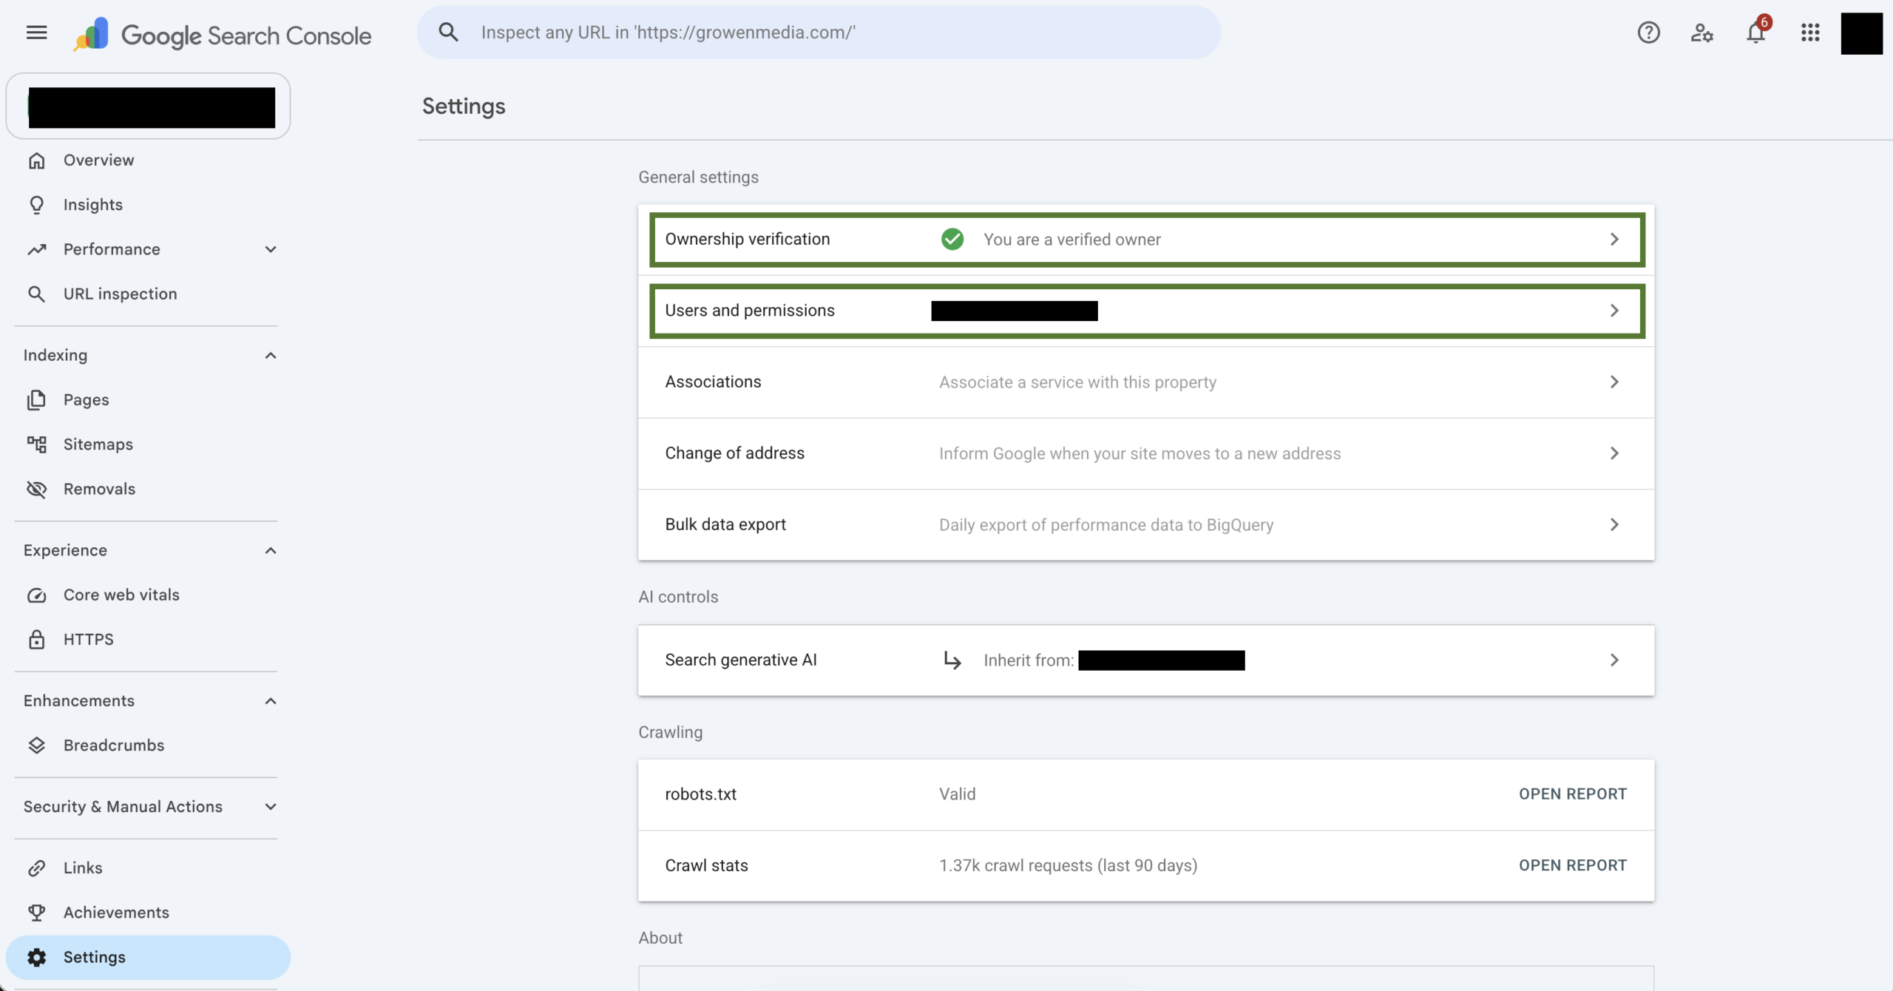Image resolution: width=1893 pixels, height=991 pixels.
Task: Open the Sitemaps page
Action: pos(98,444)
